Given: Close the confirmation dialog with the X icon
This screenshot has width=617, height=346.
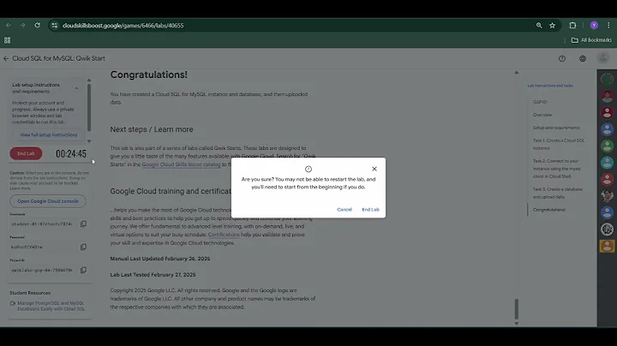Looking at the screenshot, I should click(374, 169).
